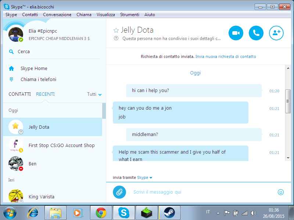Image resolution: width=294 pixels, height=220 pixels.
Task: Open the Aiuto menu
Action: pyautogui.click(x=150, y=15)
